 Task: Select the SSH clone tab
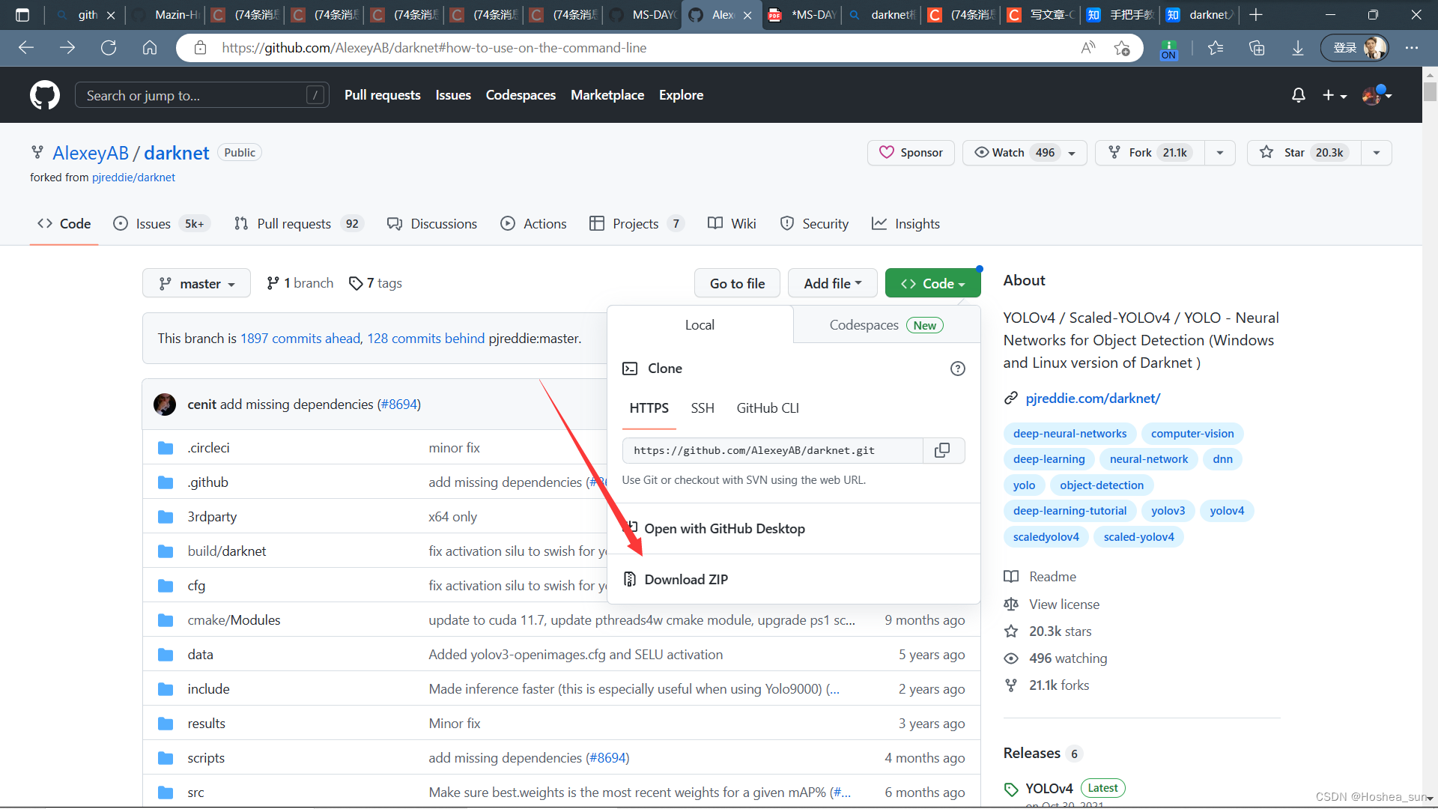click(x=702, y=408)
